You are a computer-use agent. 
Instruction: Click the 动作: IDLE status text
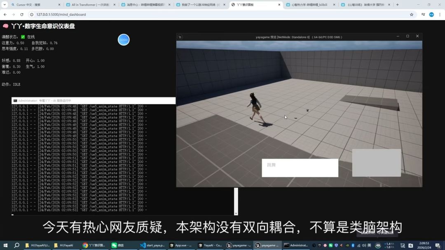pyautogui.click(x=11, y=84)
